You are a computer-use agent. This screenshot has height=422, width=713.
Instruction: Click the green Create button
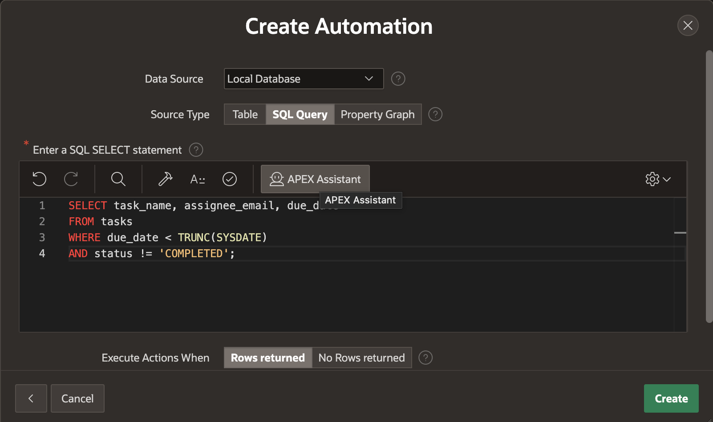tap(671, 398)
